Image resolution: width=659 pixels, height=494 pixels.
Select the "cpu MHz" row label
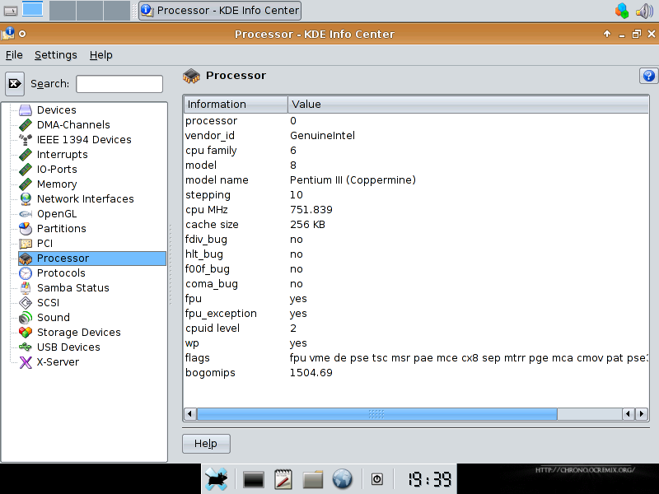tap(207, 210)
